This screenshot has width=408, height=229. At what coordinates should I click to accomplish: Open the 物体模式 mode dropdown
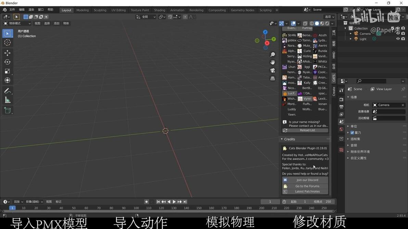point(17,23)
